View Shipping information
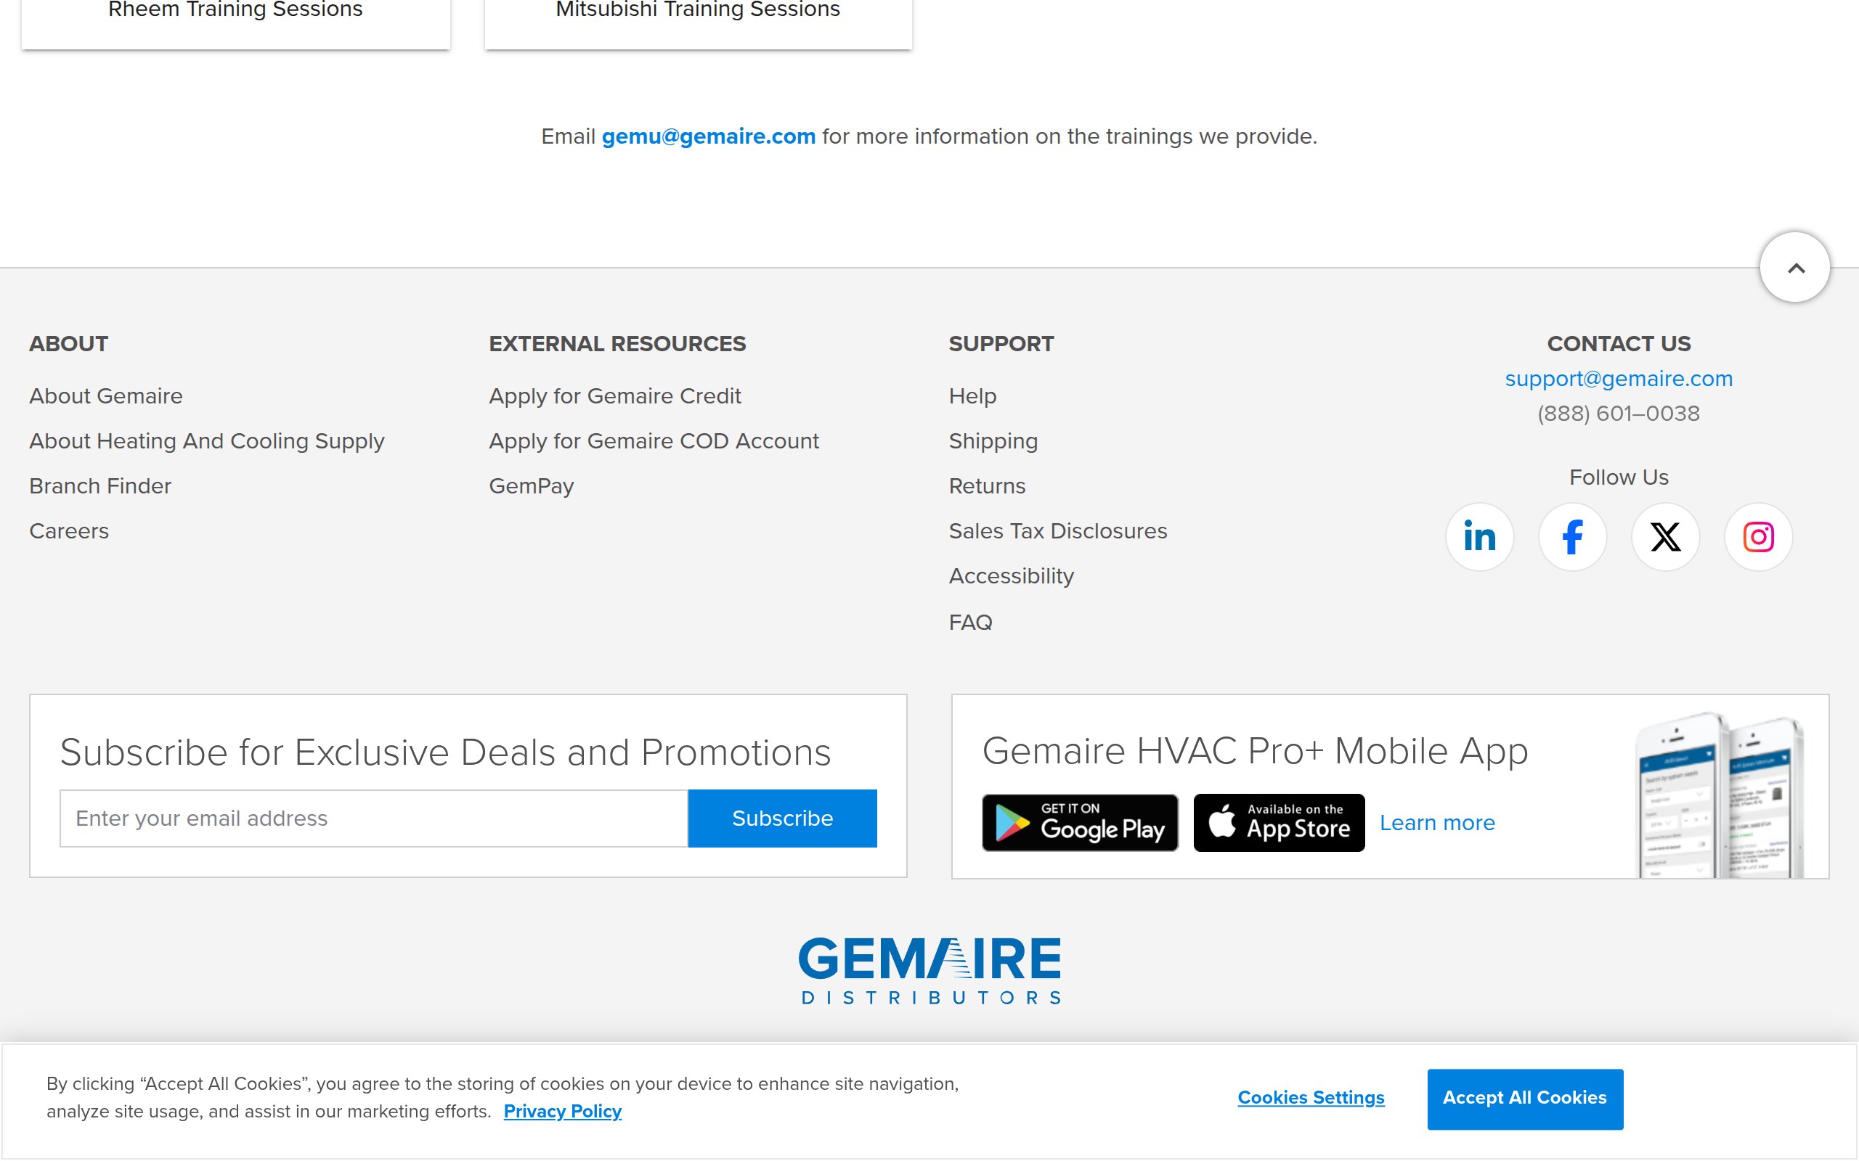Screen dimensions: 1859x1161 (x=993, y=441)
